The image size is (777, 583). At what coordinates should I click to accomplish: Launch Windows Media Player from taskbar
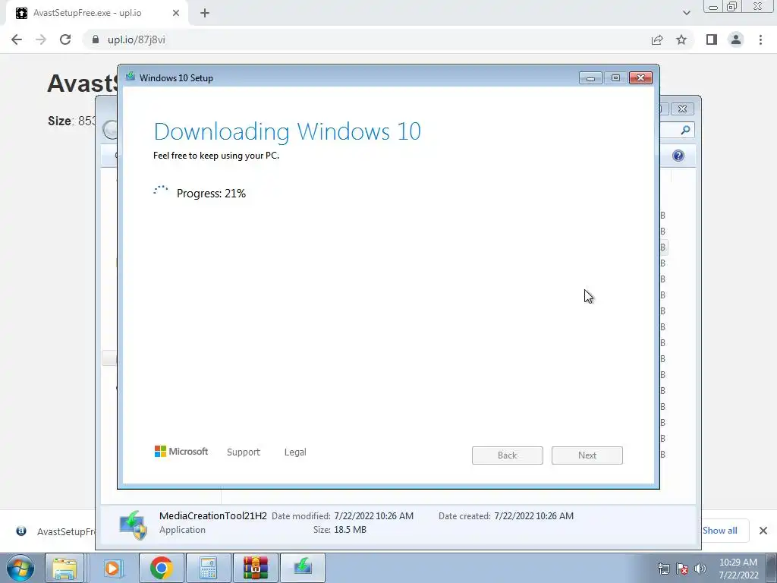point(112,568)
